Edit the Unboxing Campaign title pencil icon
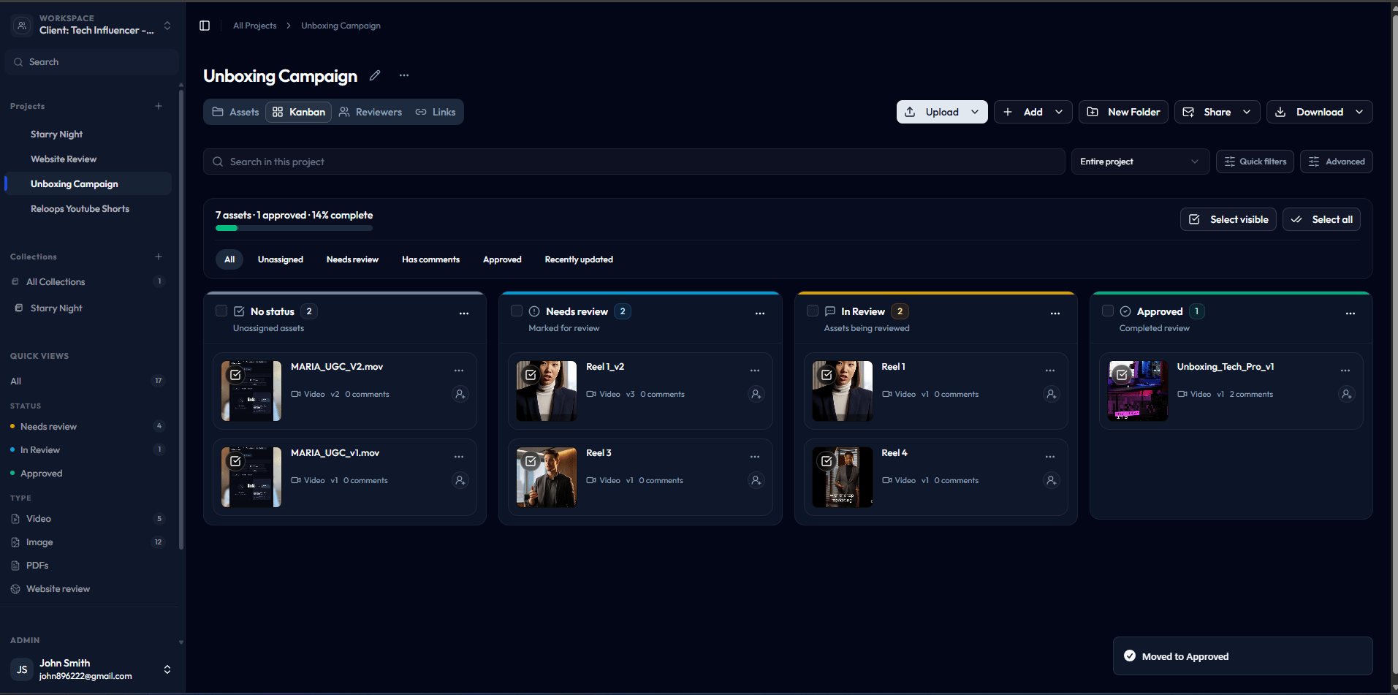This screenshot has width=1398, height=695. 375,75
